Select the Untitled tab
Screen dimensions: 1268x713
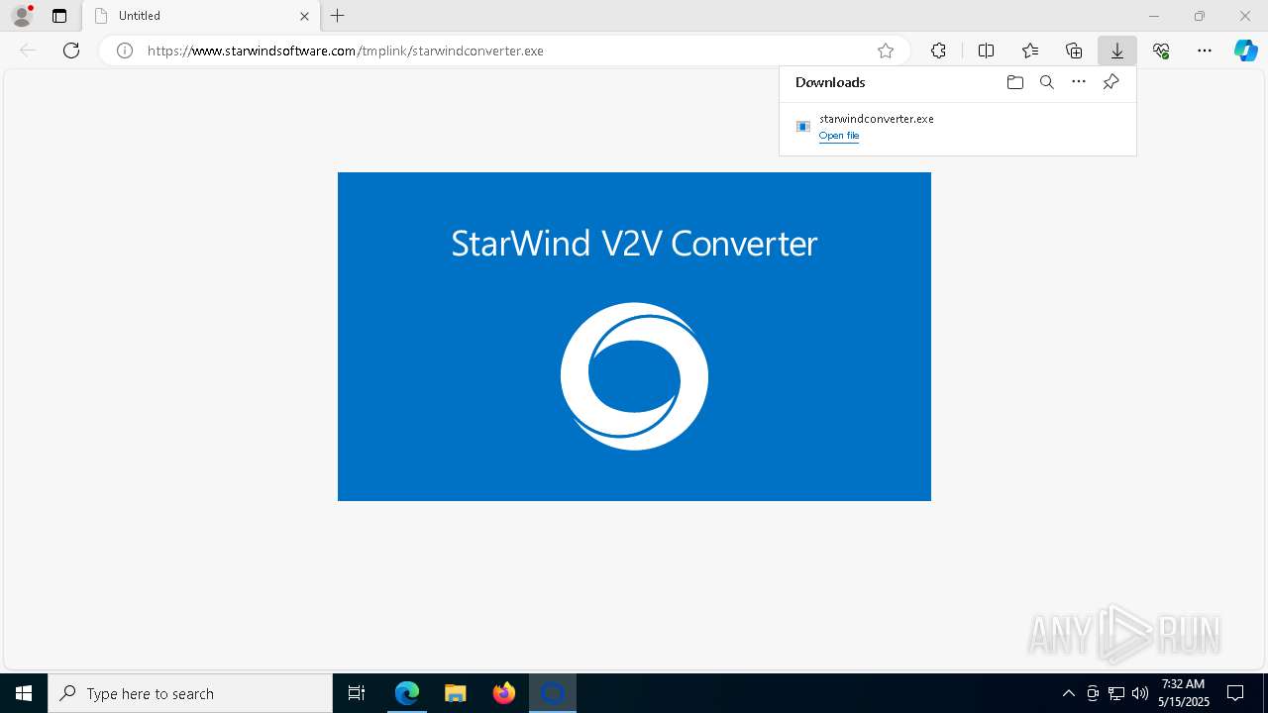click(201, 16)
